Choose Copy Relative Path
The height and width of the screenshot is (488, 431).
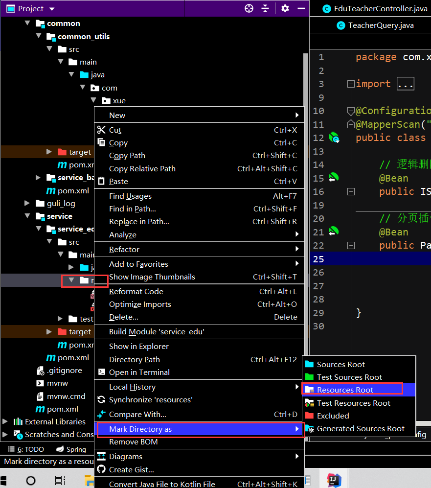coord(199,169)
